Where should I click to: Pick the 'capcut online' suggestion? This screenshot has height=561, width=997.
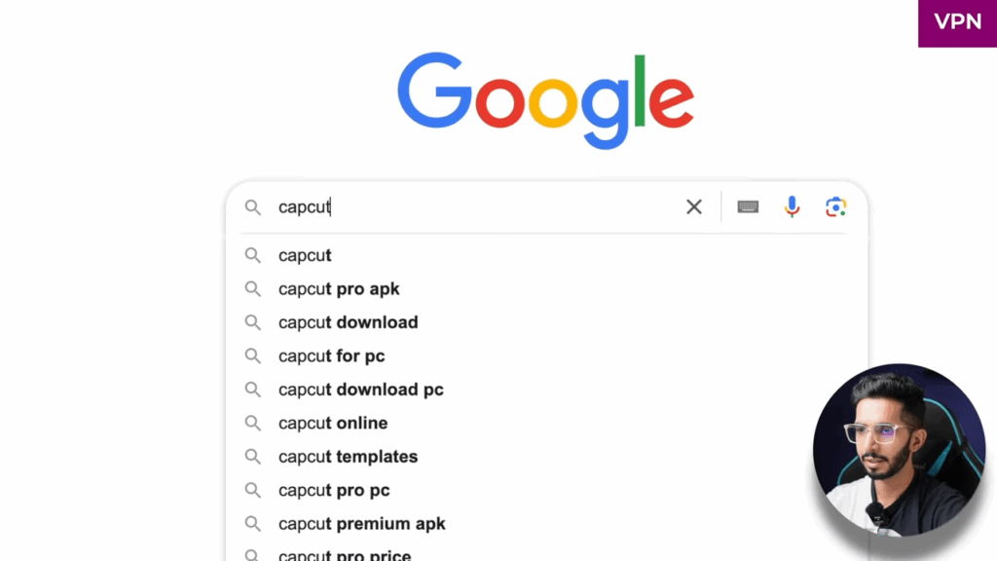pos(333,423)
